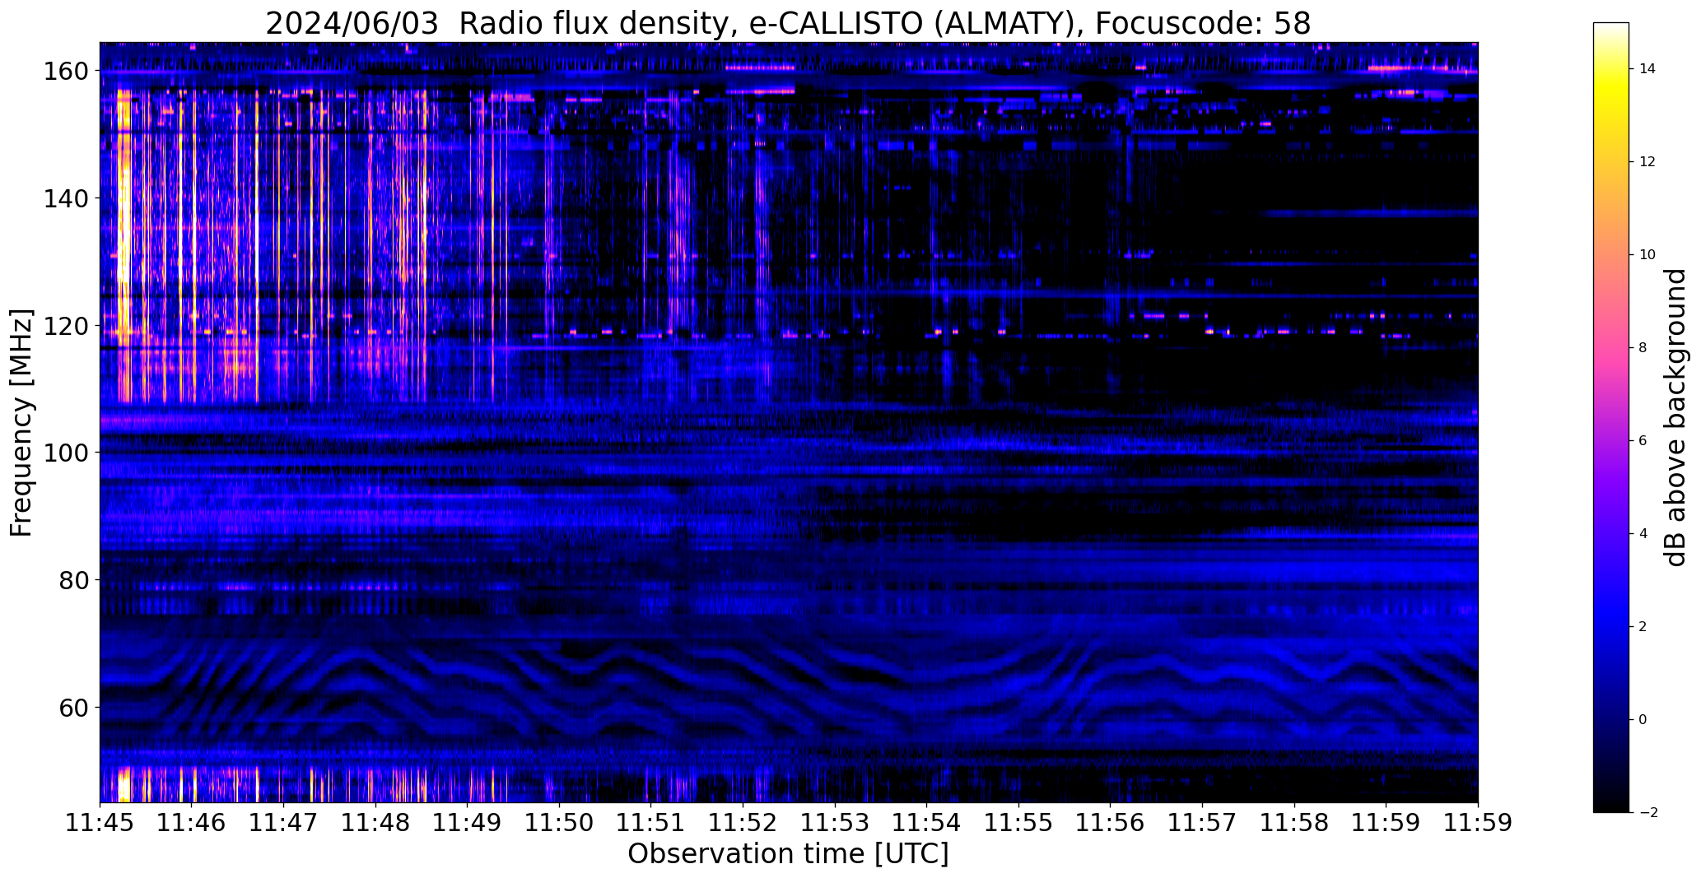Click the 11:48 time tick label
Viewport: 1701px width, 878px height.
pos(376,823)
